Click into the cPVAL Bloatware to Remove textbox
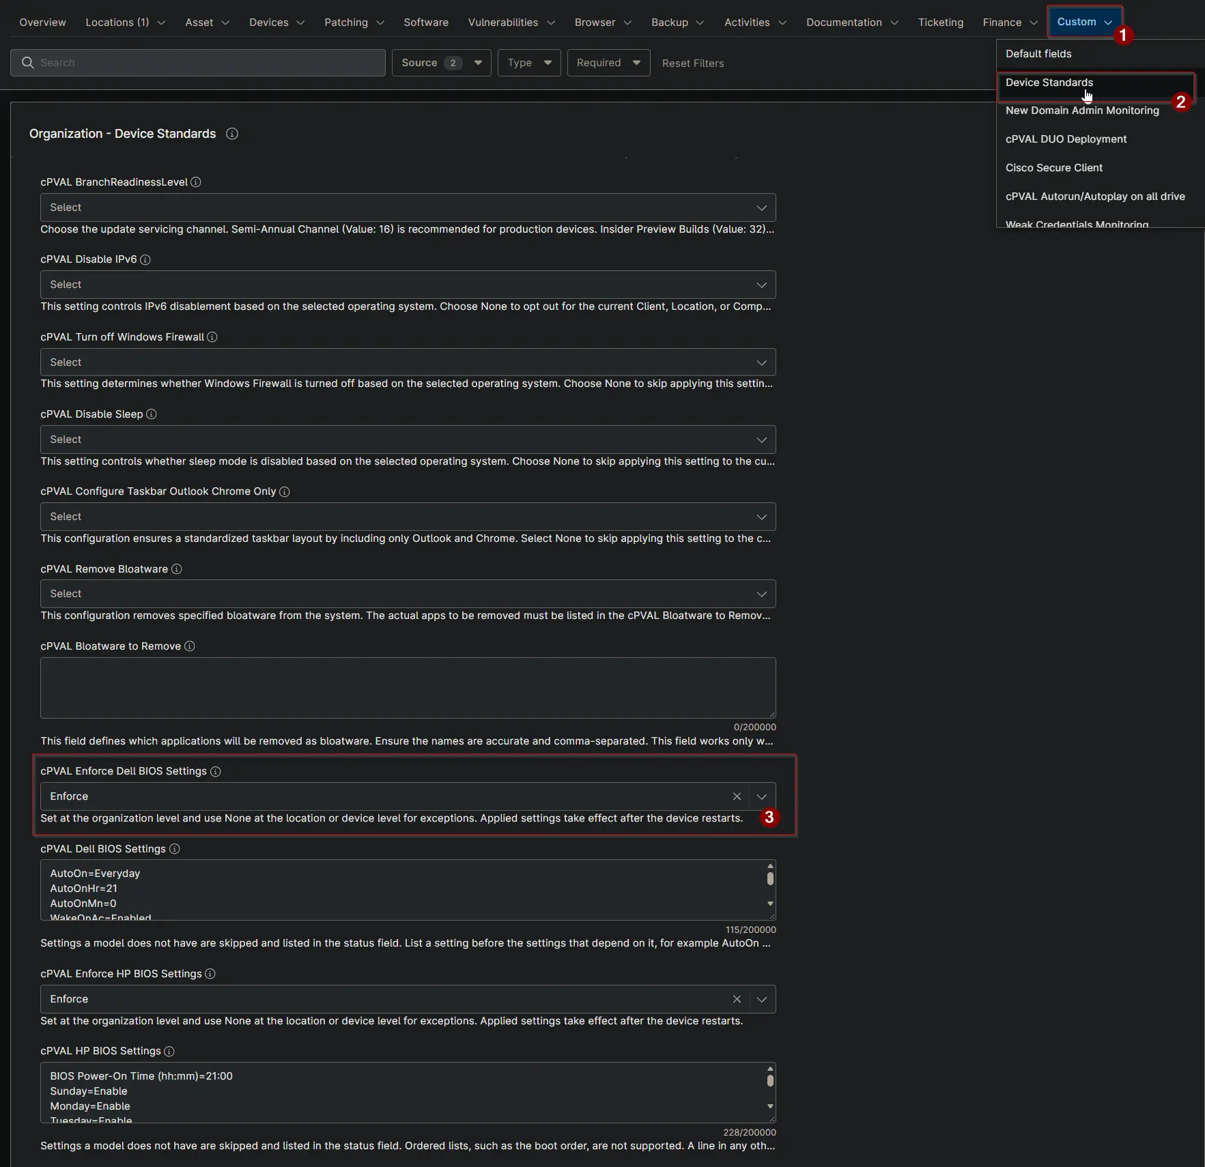The height and width of the screenshot is (1167, 1205). pos(408,688)
